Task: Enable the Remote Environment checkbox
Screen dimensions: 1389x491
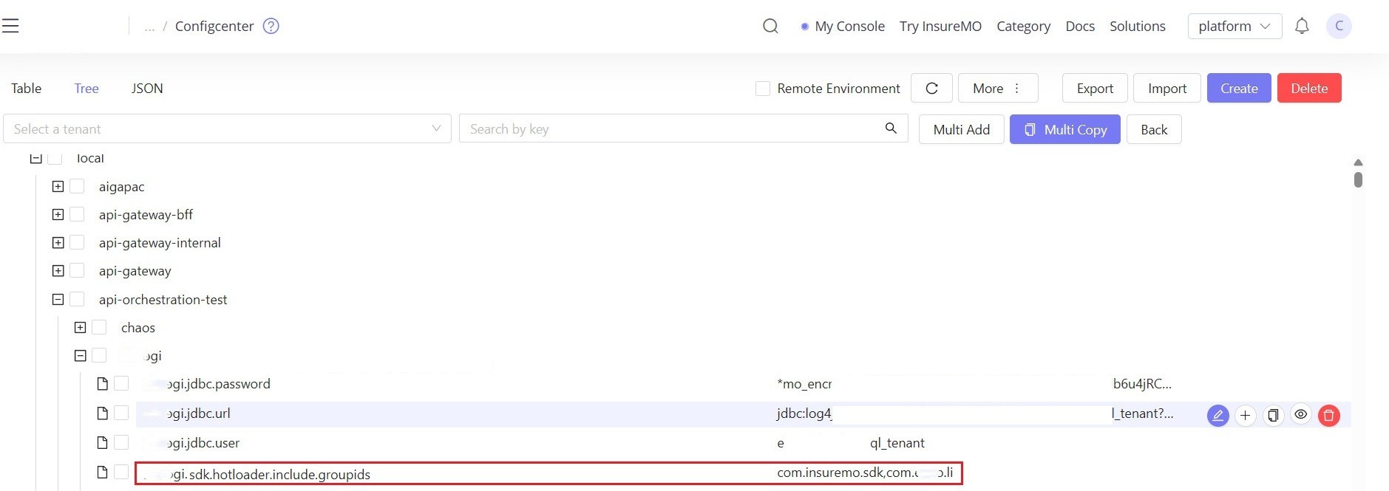Action: 763,89
